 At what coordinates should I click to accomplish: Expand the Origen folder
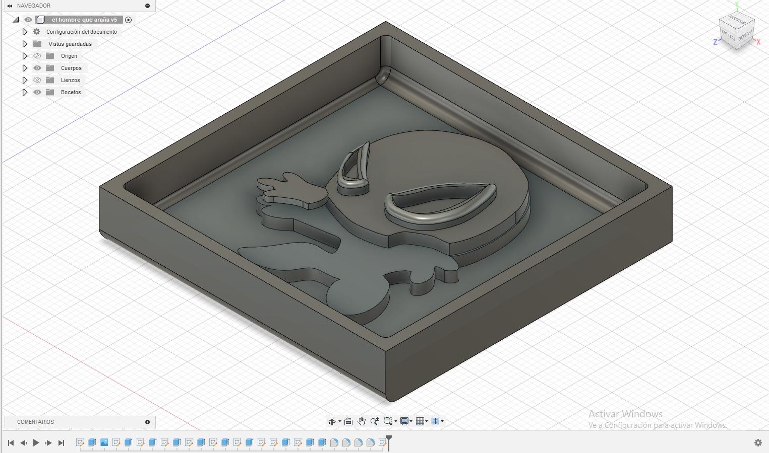[25, 56]
